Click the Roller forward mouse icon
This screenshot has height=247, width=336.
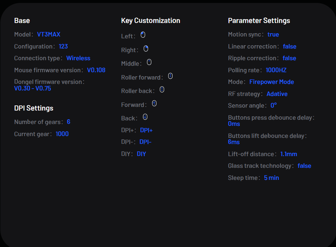click(170, 76)
